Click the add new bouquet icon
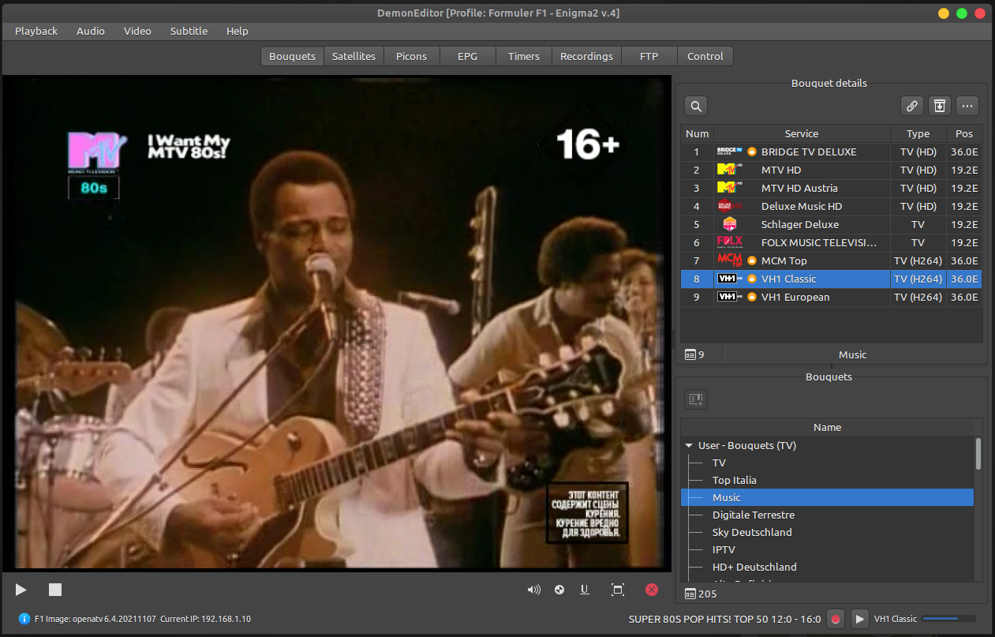This screenshot has height=637, width=995. click(695, 399)
